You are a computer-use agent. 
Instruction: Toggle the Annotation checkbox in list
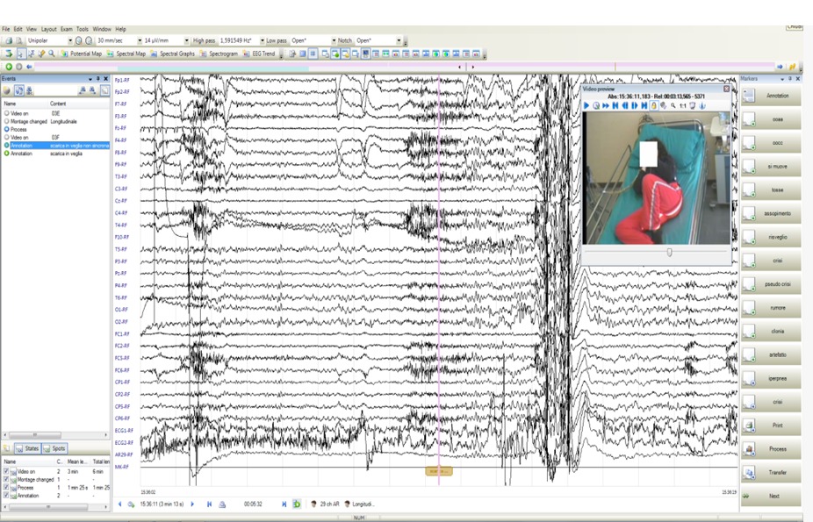click(6, 495)
